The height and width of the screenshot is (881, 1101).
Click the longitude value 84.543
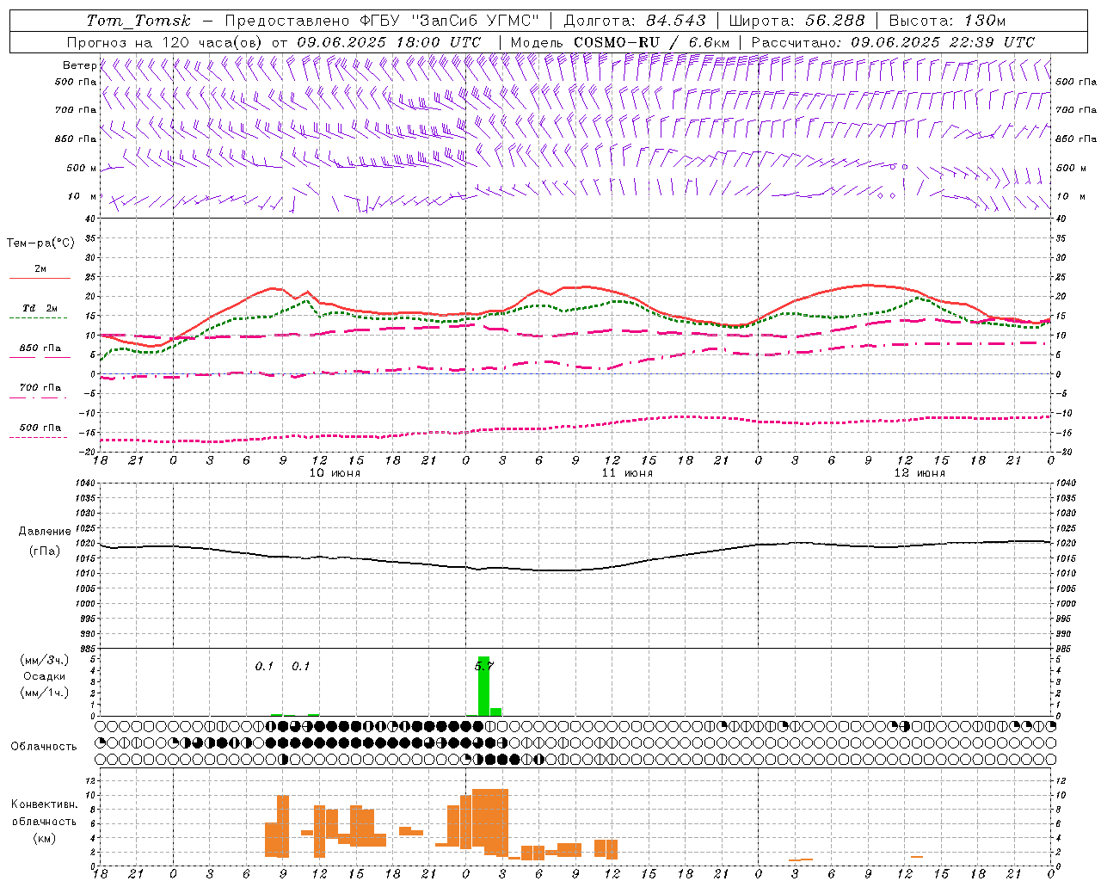pyautogui.click(x=676, y=21)
